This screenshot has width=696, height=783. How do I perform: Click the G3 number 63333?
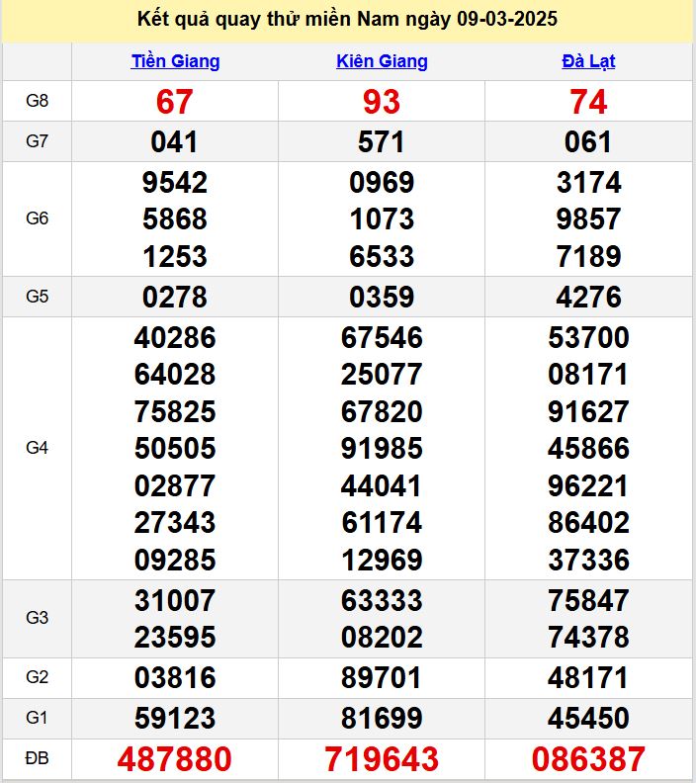pos(382,600)
